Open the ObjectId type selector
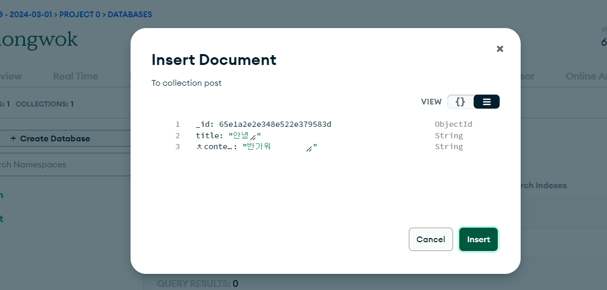 pyautogui.click(x=454, y=124)
